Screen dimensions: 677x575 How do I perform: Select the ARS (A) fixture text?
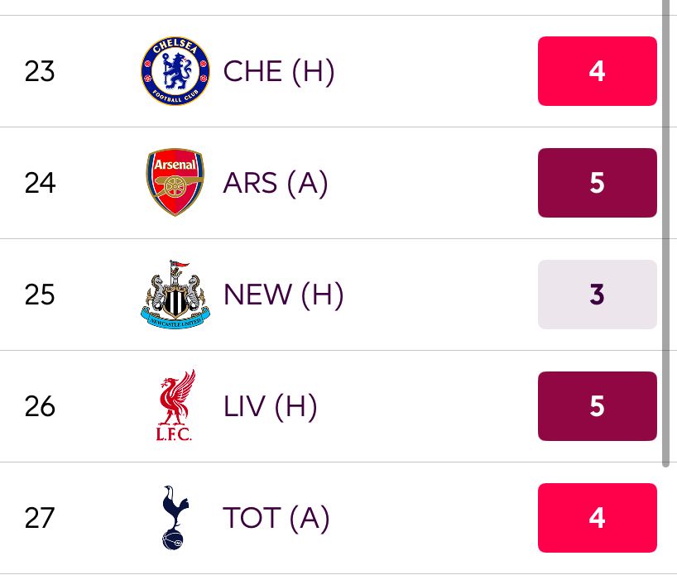(x=276, y=183)
